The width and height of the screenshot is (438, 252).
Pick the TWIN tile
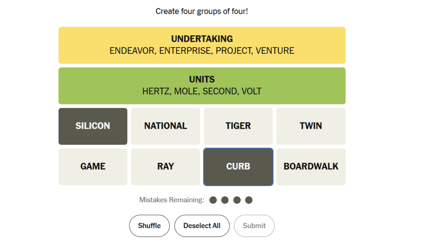click(x=311, y=126)
